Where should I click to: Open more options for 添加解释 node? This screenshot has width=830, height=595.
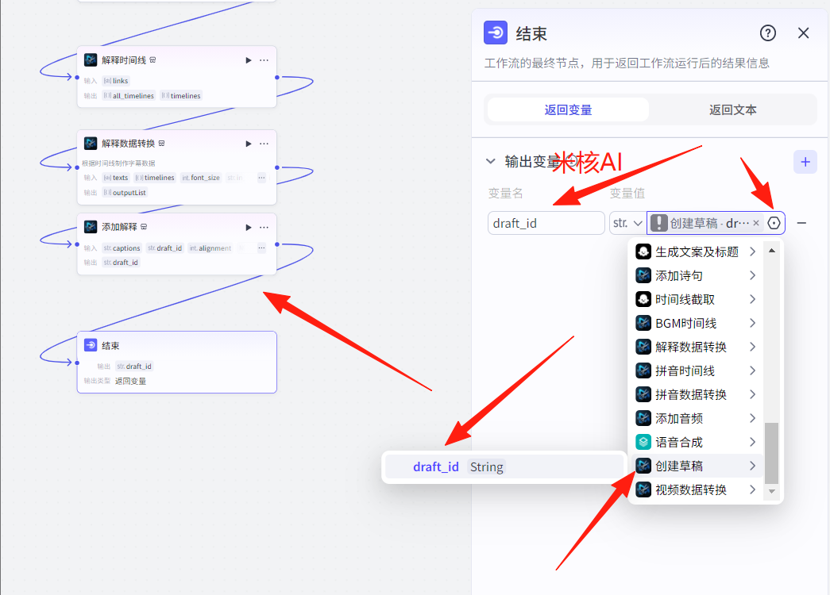click(264, 227)
